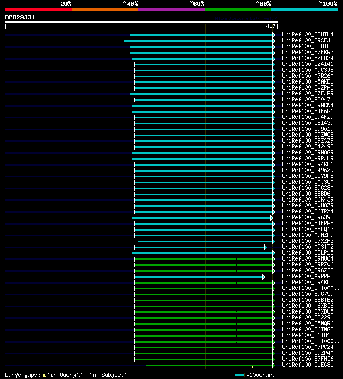Select hit UniRef100_A9NZP9
Viewport: 343px width, 379px height.
[x=308, y=235]
